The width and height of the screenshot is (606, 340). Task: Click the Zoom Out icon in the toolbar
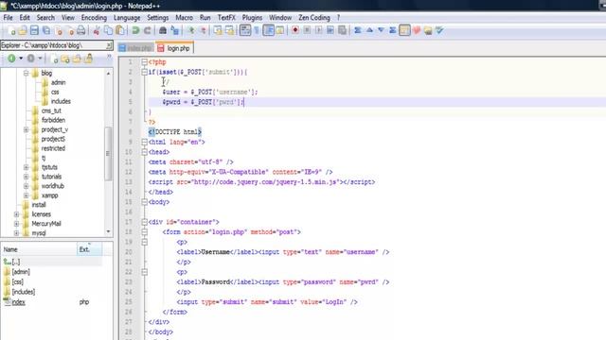(x=203, y=30)
